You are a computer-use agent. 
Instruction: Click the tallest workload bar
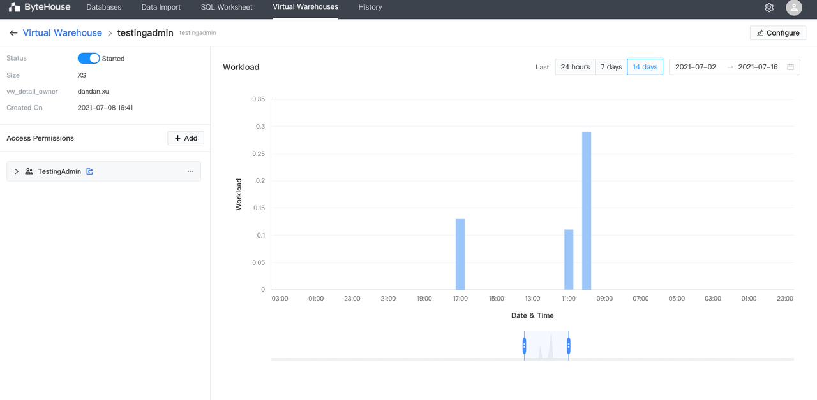click(587, 211)
